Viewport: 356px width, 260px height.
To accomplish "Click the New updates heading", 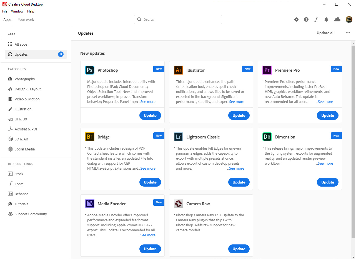I will 92,53.
